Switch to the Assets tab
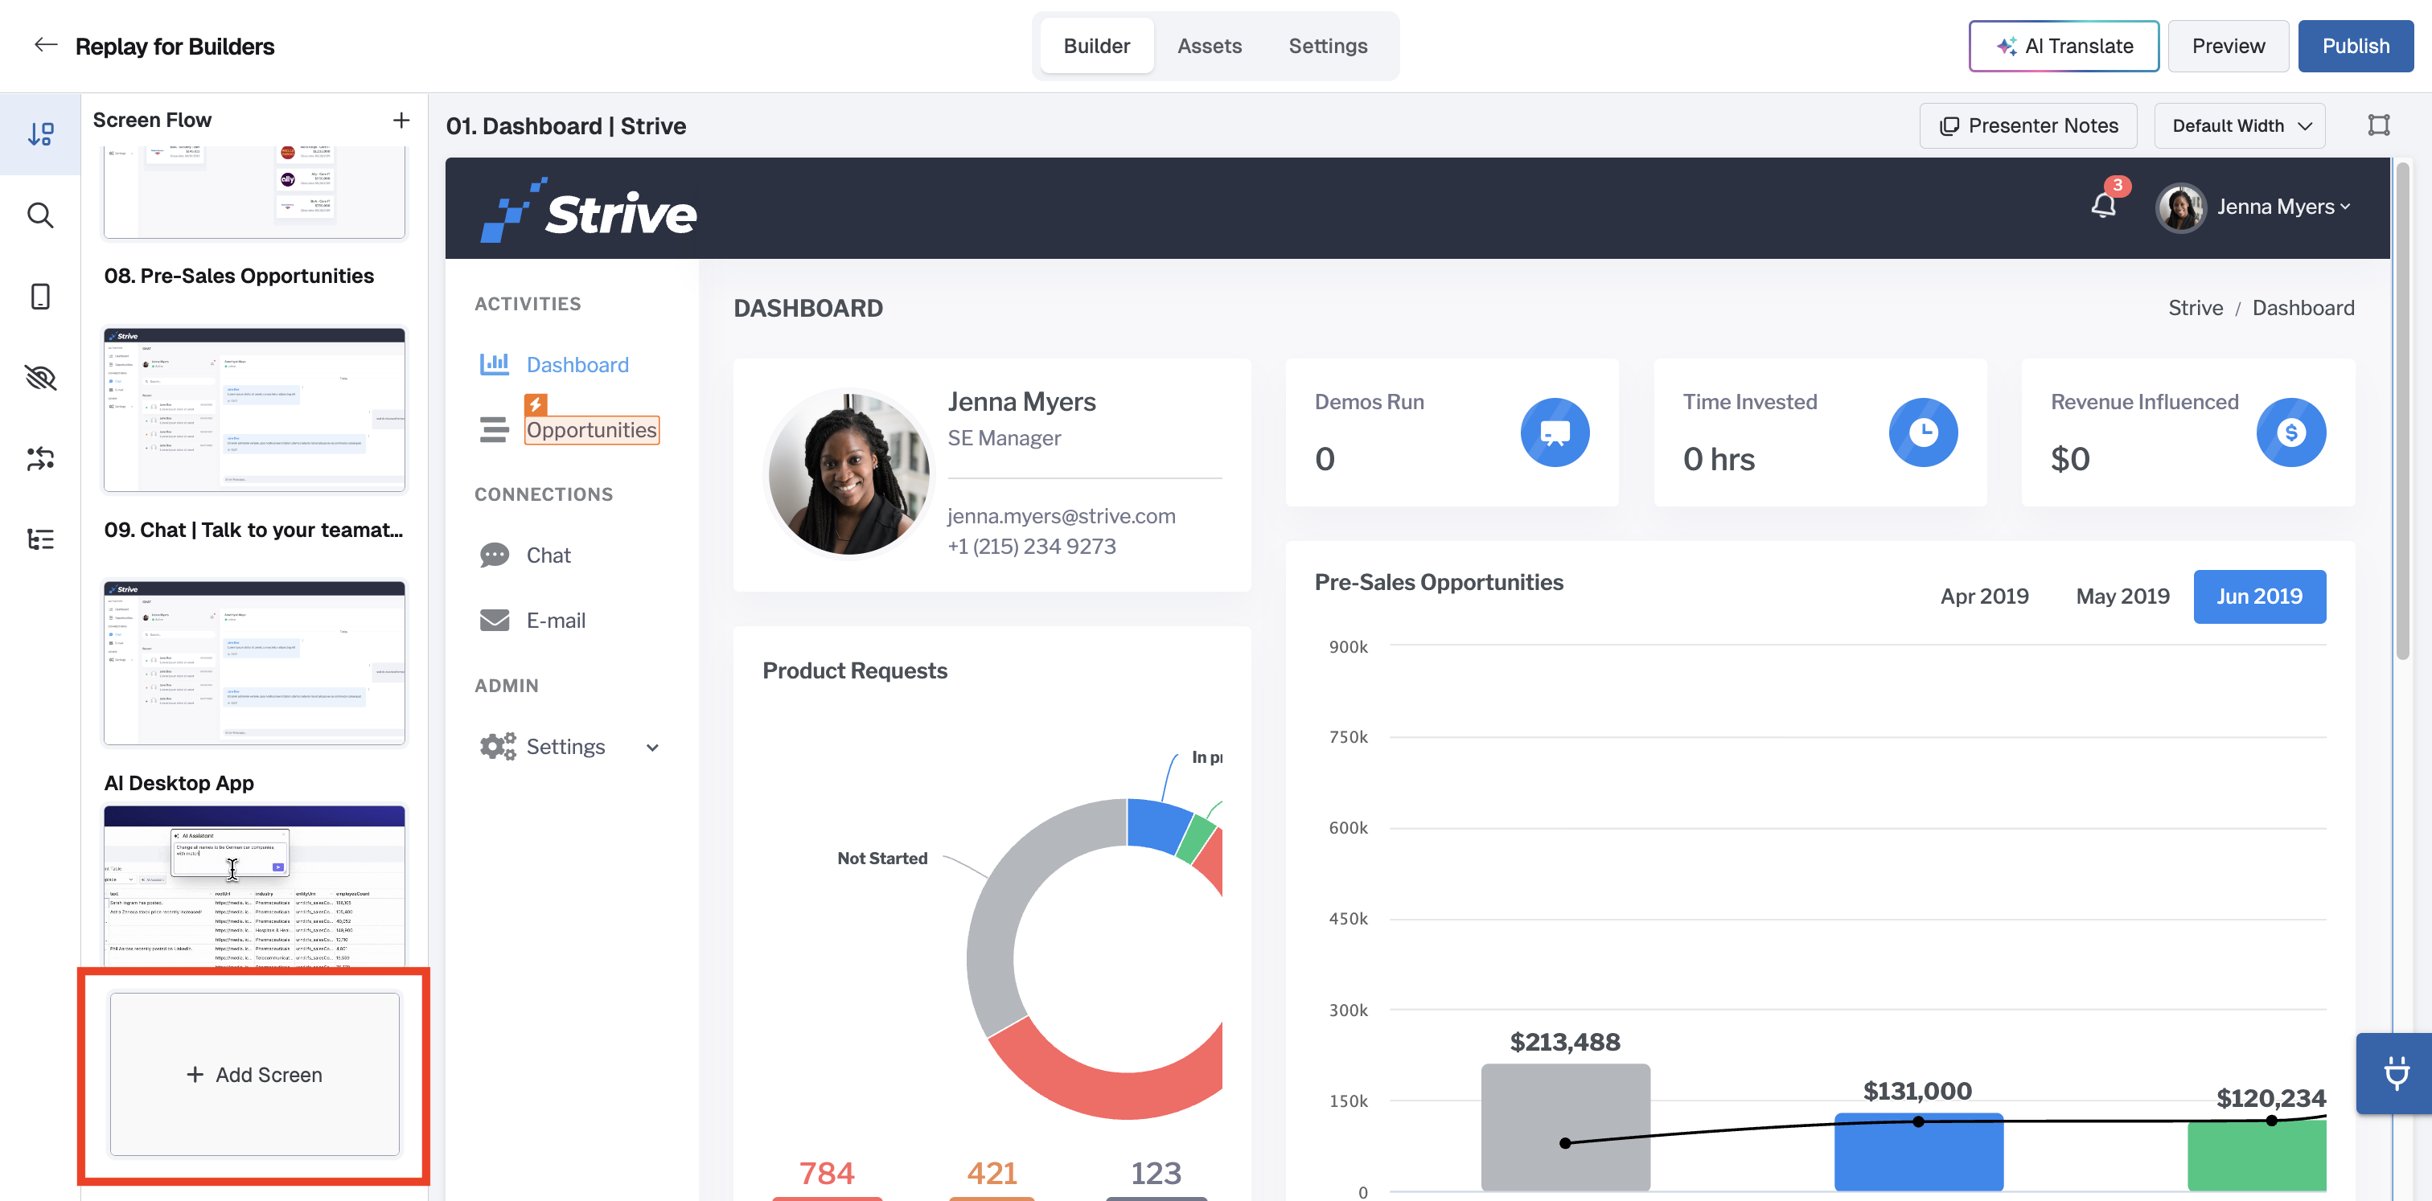 click(1210, 45)
